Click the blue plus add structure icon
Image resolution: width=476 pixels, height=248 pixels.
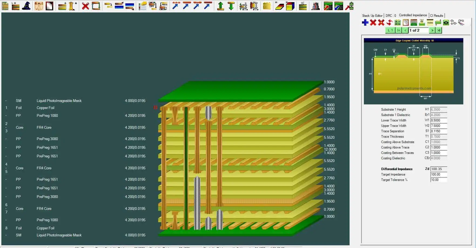coord(365,22)
